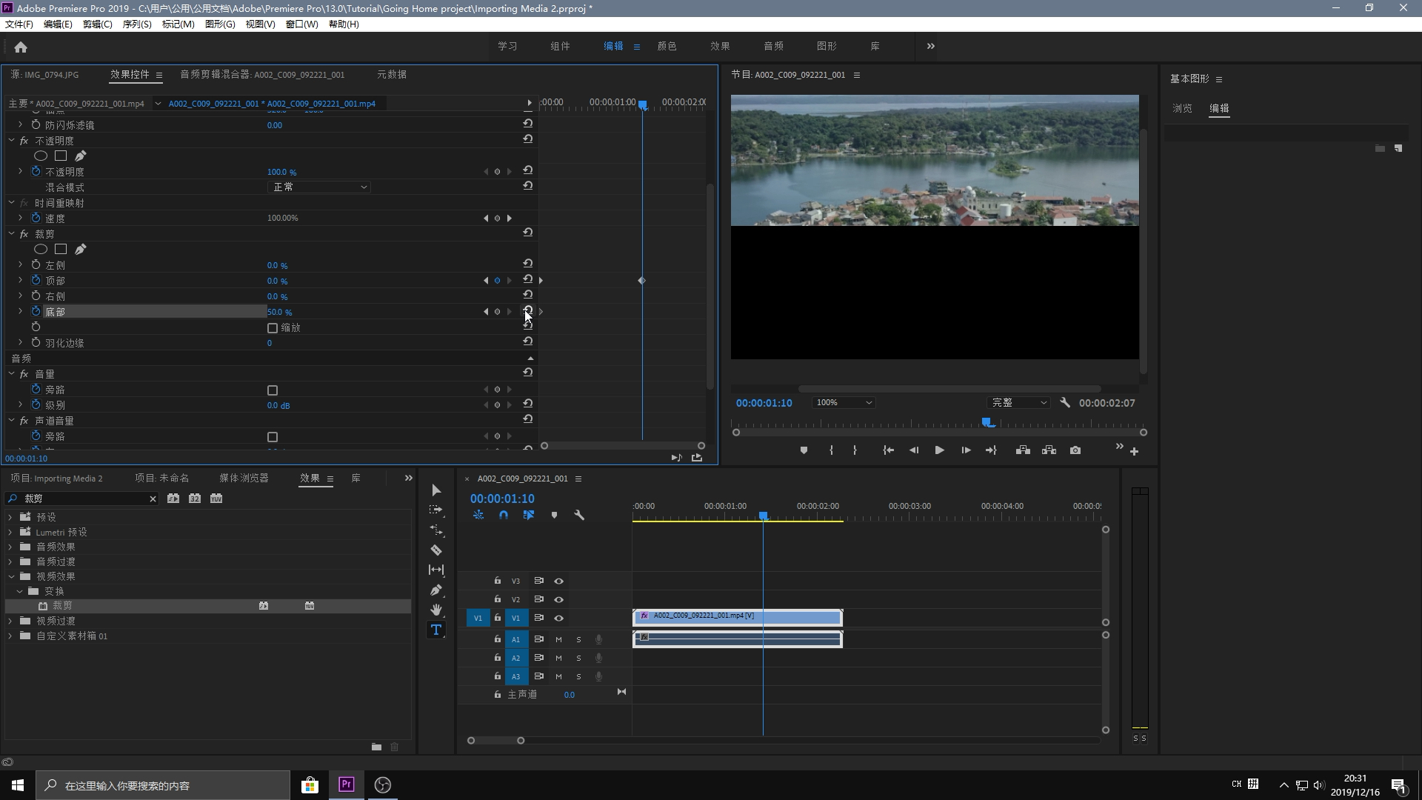Image resolution: width=1422 pixels, height=800 pixels.
Task: Expand the 视频过渡 folder
Action: [x=10, y=621]
